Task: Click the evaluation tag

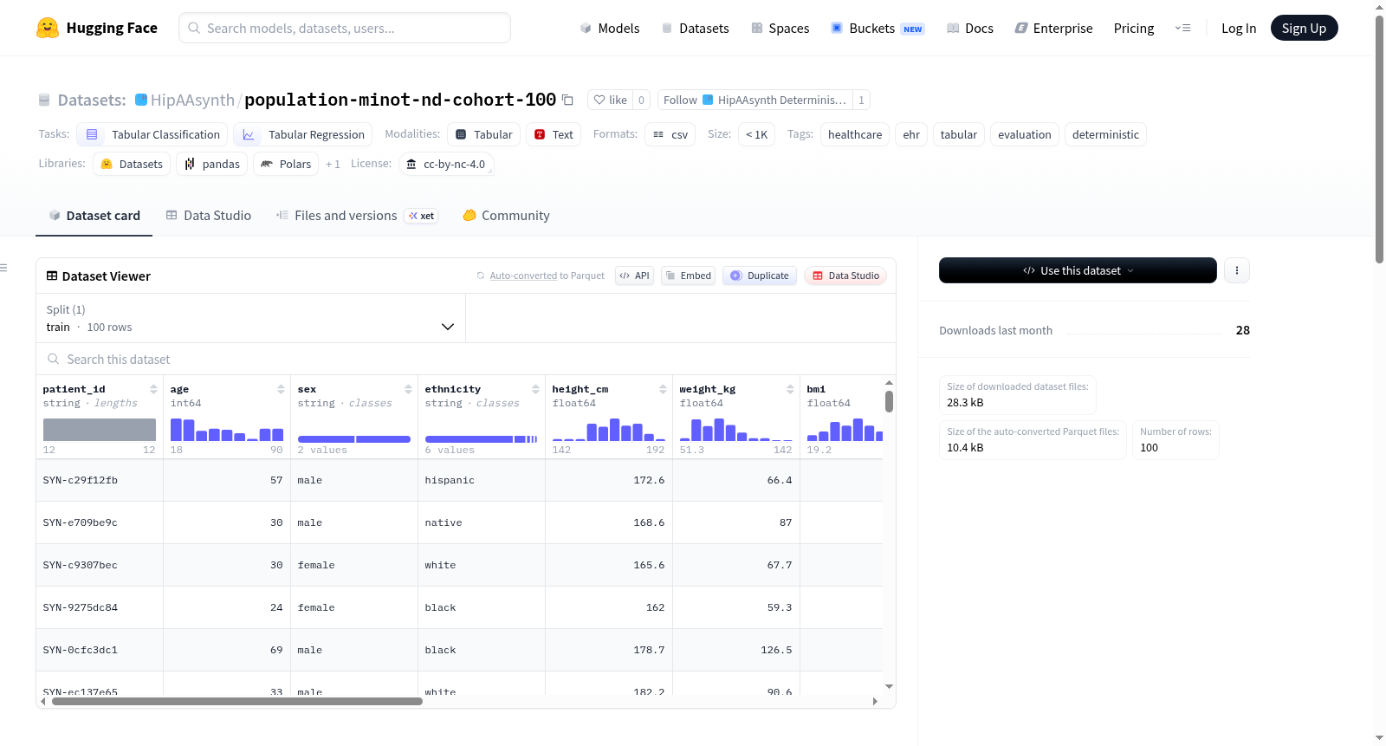Action: (x=1025, y=134)
